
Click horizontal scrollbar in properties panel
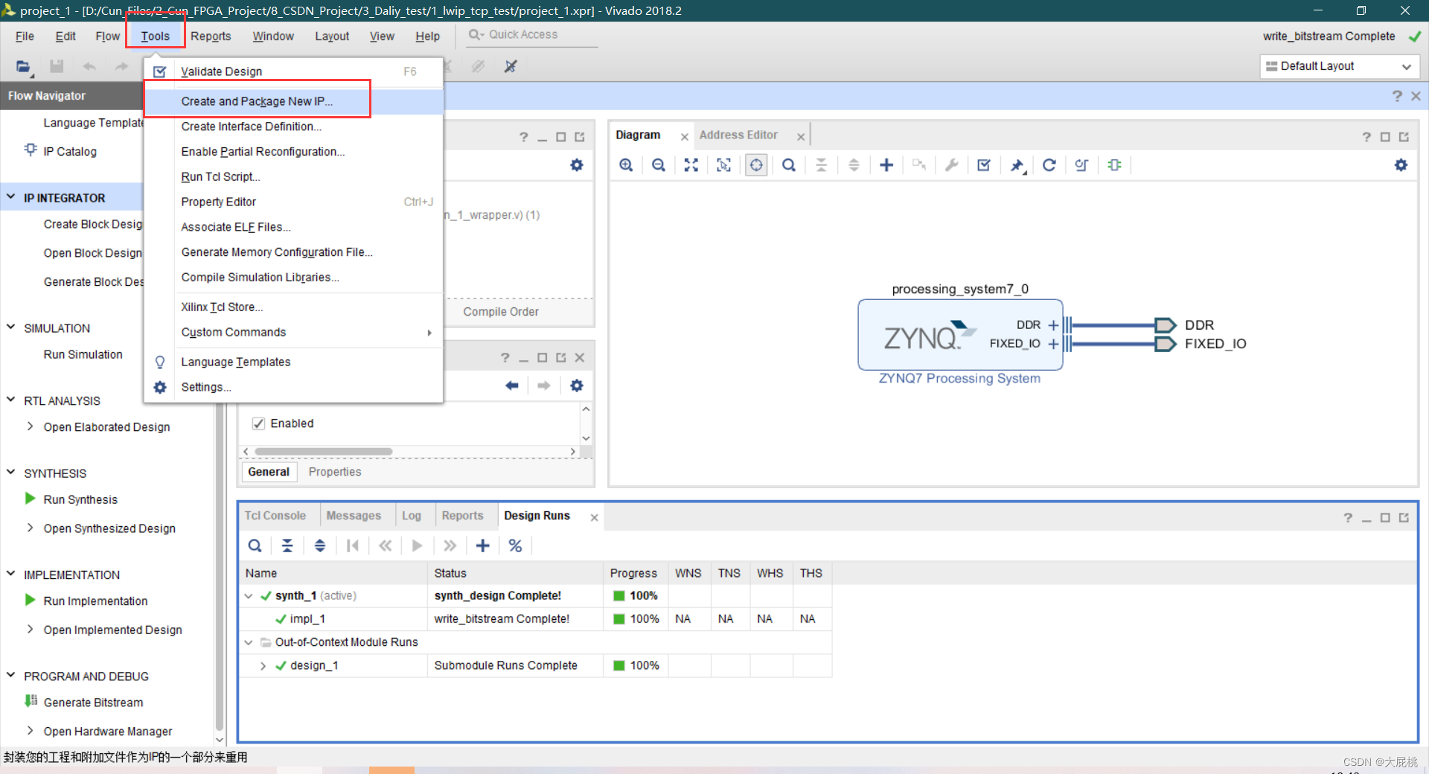tap(323, 452)
